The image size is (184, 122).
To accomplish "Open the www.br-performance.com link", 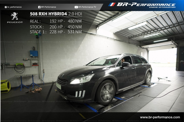I will pos(160,117).
